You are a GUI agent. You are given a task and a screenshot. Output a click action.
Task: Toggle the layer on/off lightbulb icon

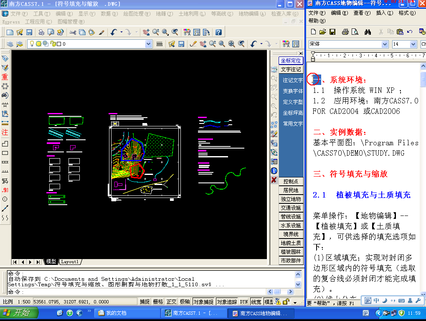(32, 44)
